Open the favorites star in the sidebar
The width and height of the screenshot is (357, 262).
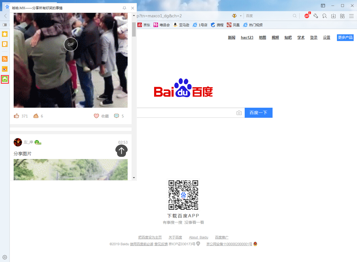(5, 34)
